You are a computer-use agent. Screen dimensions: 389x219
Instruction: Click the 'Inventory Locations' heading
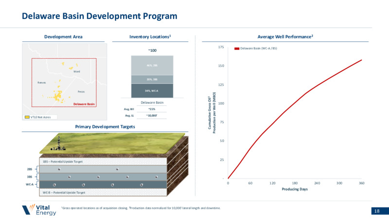pos(150,37)
